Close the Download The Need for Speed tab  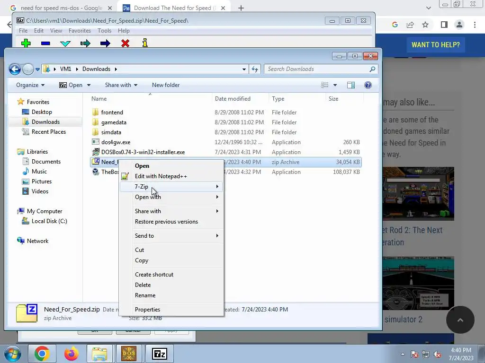pyautogui.click(x=223, y=8)
